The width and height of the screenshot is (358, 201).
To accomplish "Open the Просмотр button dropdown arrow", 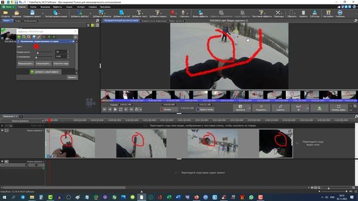I will [x=249, y=108].
